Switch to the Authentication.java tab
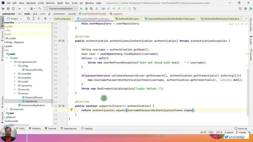This screenshot has height=142, width=253. (128, 19)
